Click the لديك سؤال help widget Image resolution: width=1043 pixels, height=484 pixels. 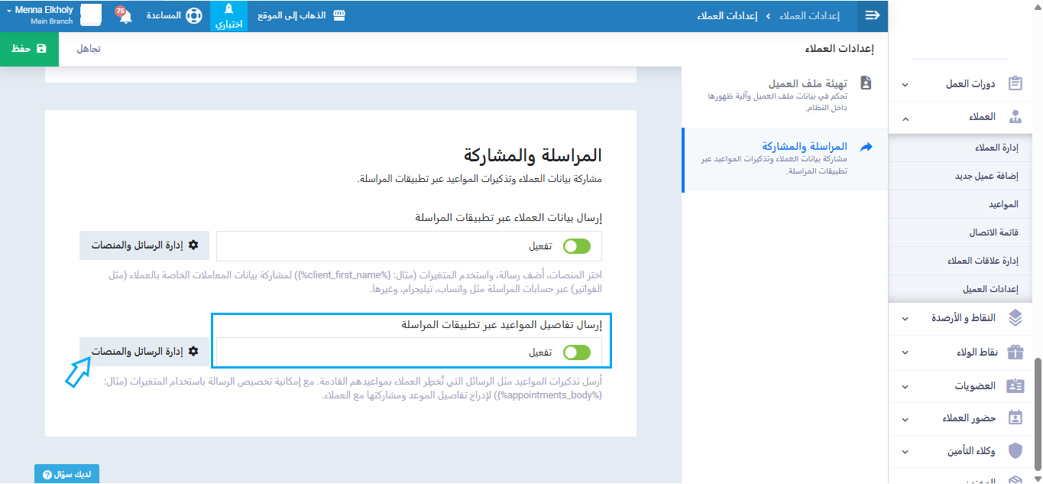point(66,474)
